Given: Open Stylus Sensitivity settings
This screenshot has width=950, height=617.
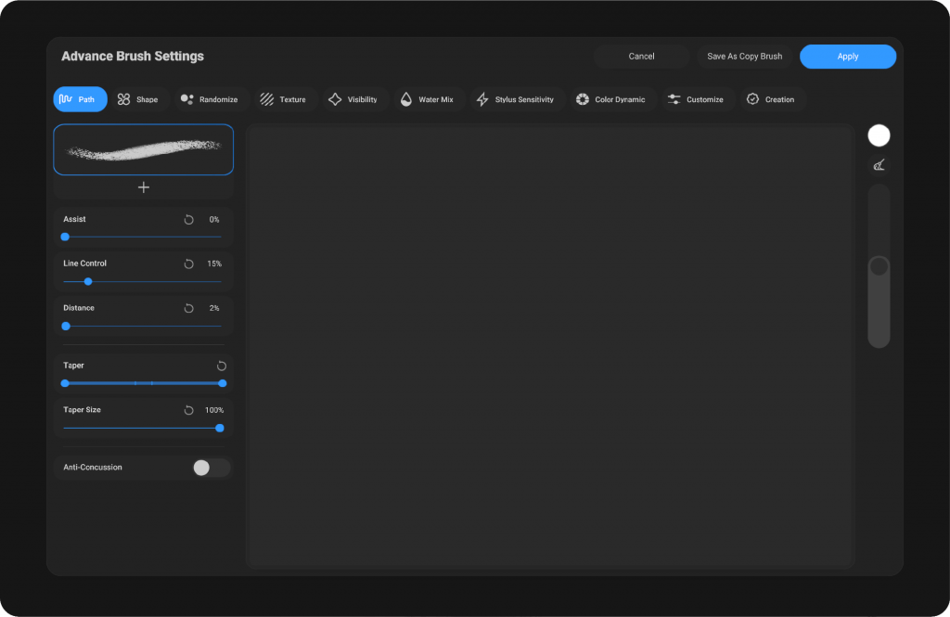Looking at the screenshot, I should (515, 99).
